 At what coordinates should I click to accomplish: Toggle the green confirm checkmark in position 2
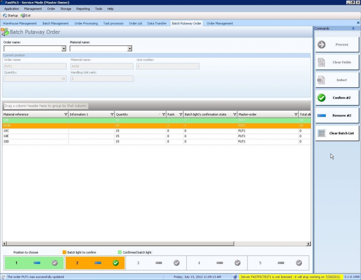(116, 263)
